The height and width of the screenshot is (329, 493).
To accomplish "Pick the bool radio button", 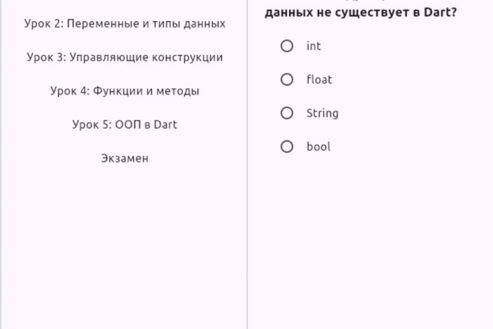I will [287, 147].
